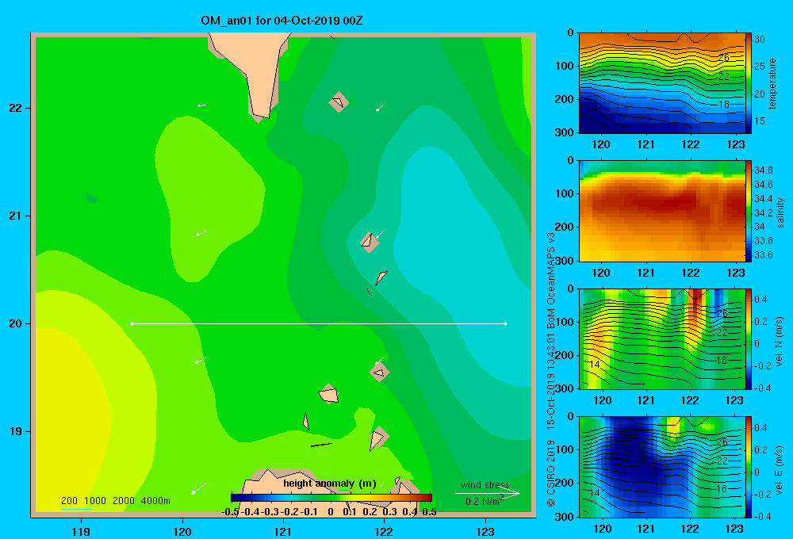Click the salinity color scale bar

tap(749, 211)
